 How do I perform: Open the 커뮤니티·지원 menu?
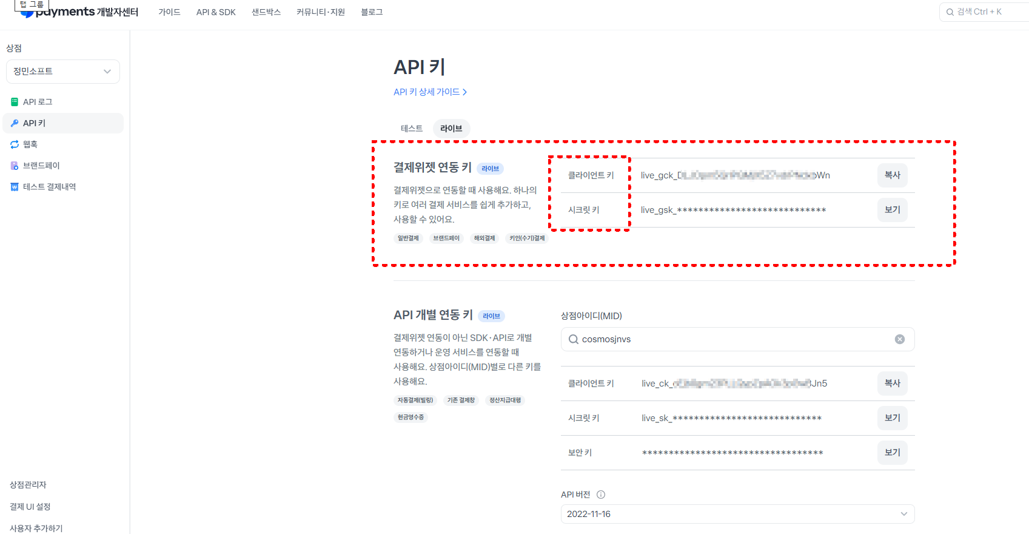(321, 12)
